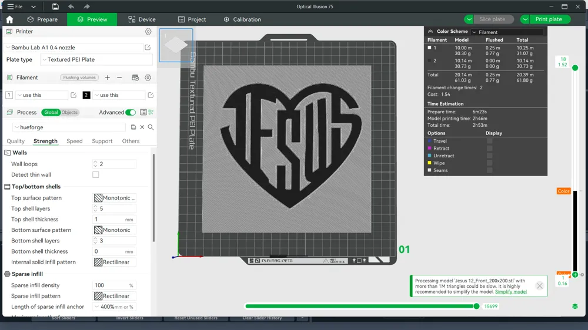Toggle the Seams display checkbox

489,170
